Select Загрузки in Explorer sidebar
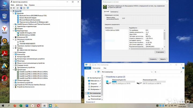193x108 pixels. click(x=94, y=84)
